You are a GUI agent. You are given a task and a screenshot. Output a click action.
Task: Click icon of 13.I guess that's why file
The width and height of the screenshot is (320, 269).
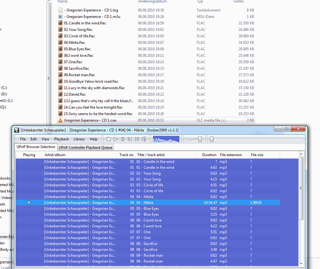pos(60,101)
